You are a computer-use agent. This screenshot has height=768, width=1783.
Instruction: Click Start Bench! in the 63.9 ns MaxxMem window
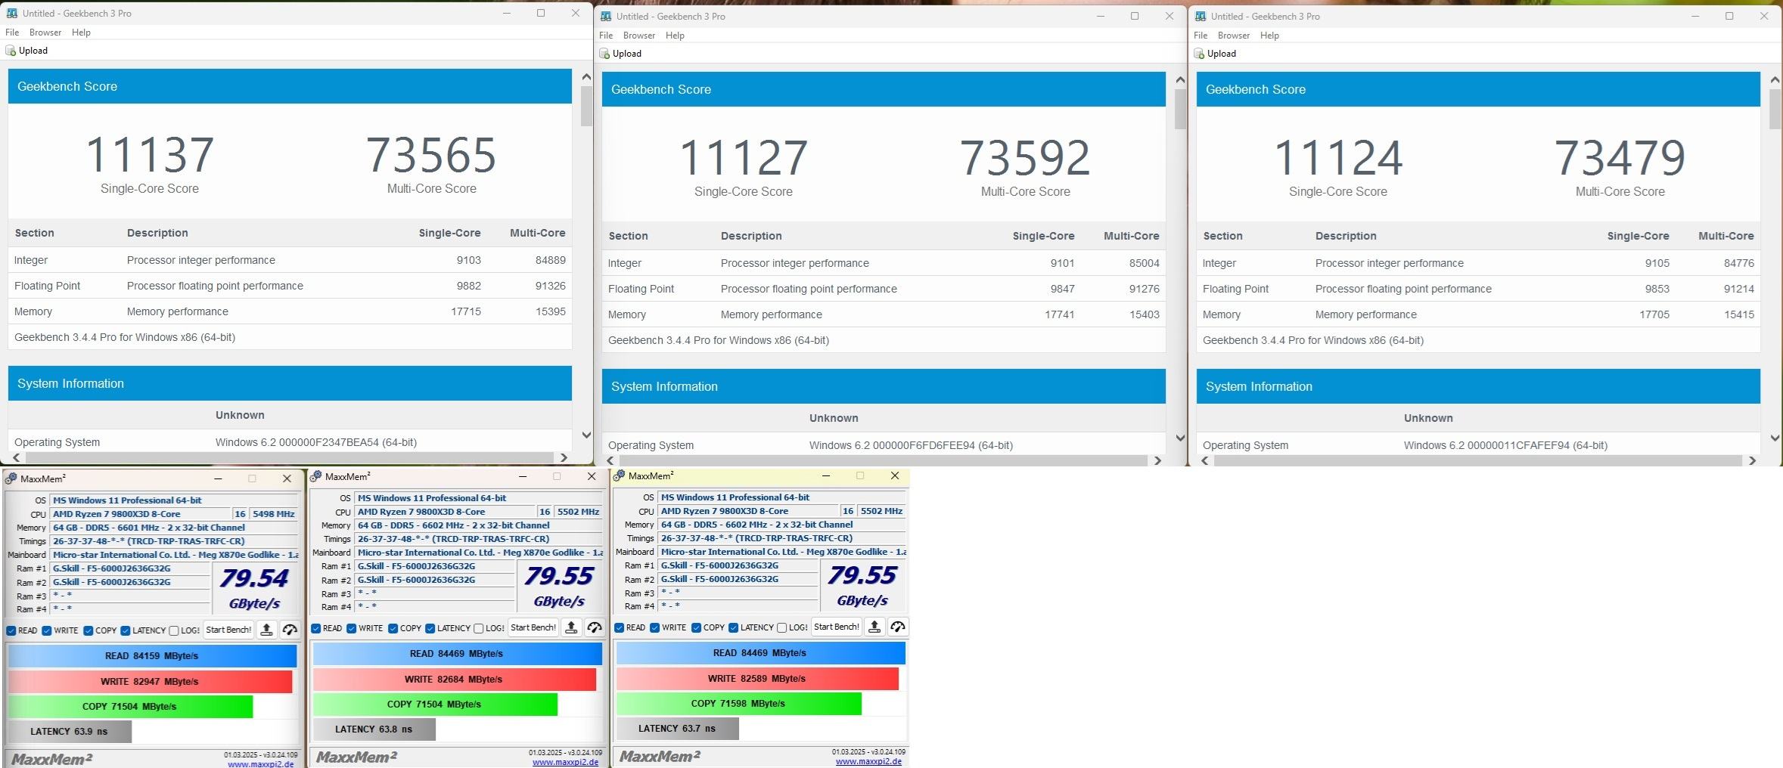pos(228,630)
